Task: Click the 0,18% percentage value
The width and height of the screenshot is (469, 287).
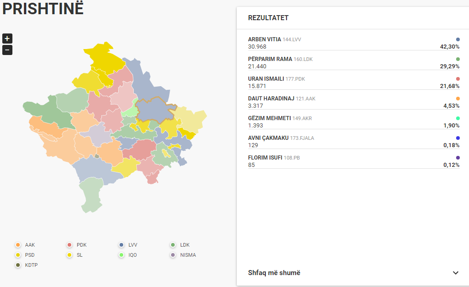Action: point(452,145)
